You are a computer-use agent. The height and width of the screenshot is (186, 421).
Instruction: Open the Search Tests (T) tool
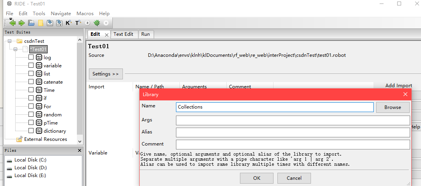pos(78,23)
